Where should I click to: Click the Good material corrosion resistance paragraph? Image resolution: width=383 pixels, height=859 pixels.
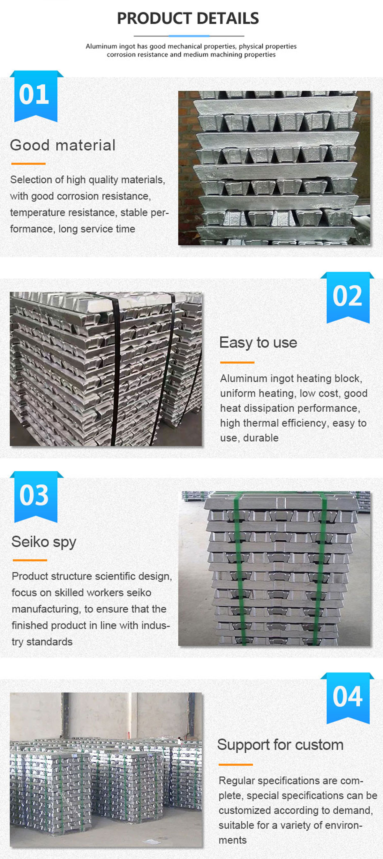[89, 204]
